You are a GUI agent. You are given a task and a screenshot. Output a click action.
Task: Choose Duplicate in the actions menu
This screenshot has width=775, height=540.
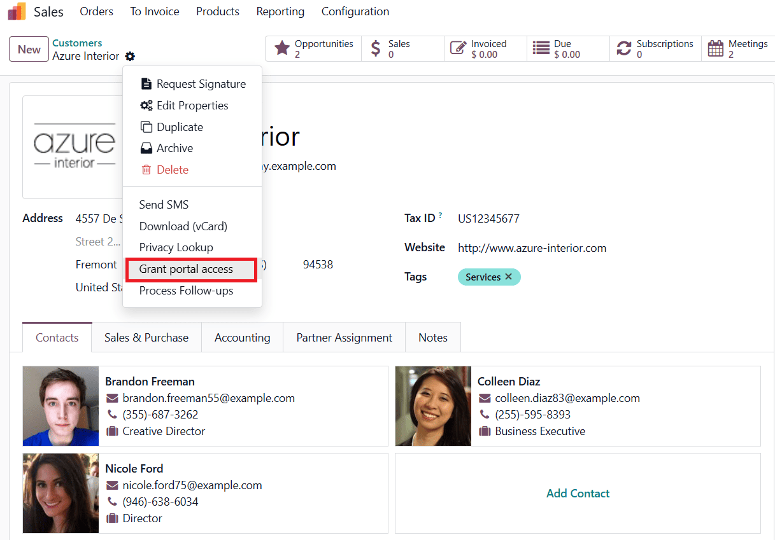180,127
